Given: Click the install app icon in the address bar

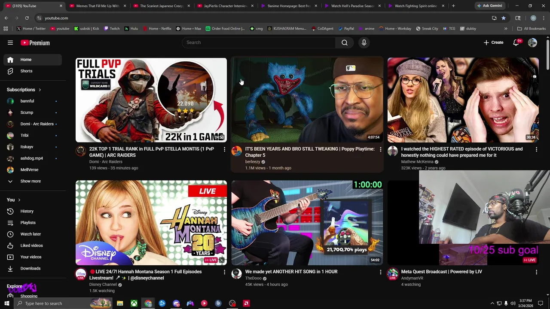Looking at the screenshot, I should point(494,18).
